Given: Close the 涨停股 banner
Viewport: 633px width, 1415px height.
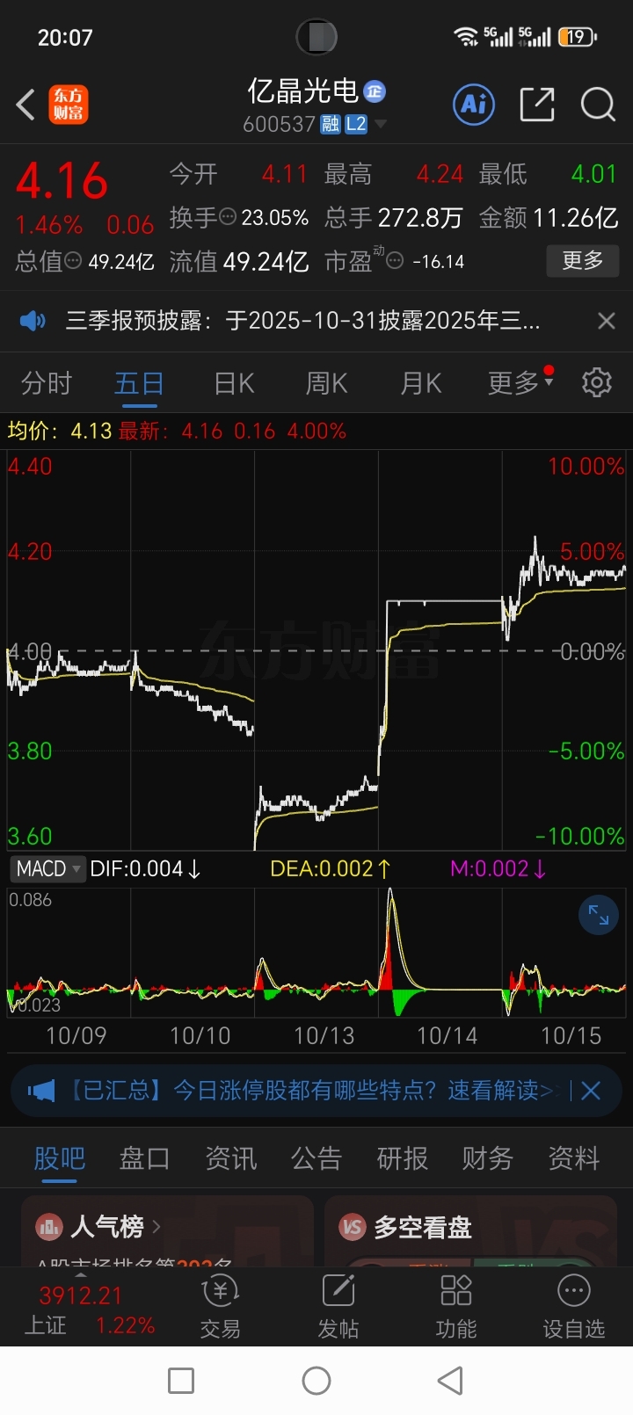Looking at the screenshot, I should pos(591,1091).
